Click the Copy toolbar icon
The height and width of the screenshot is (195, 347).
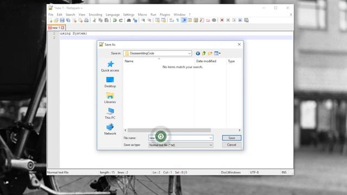(x=100, y=21)
